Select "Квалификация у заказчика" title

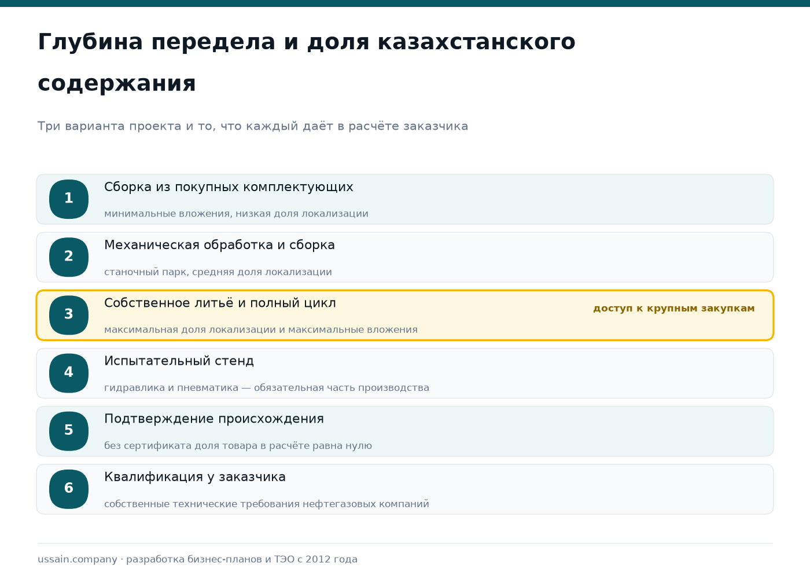click(195, 477)
